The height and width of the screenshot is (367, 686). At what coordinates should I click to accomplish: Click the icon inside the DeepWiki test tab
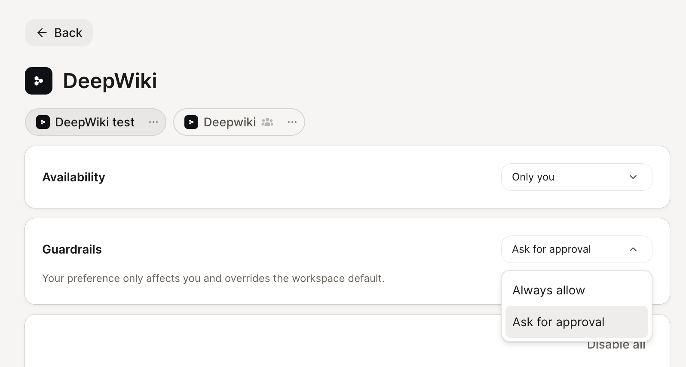click(43, 122)
